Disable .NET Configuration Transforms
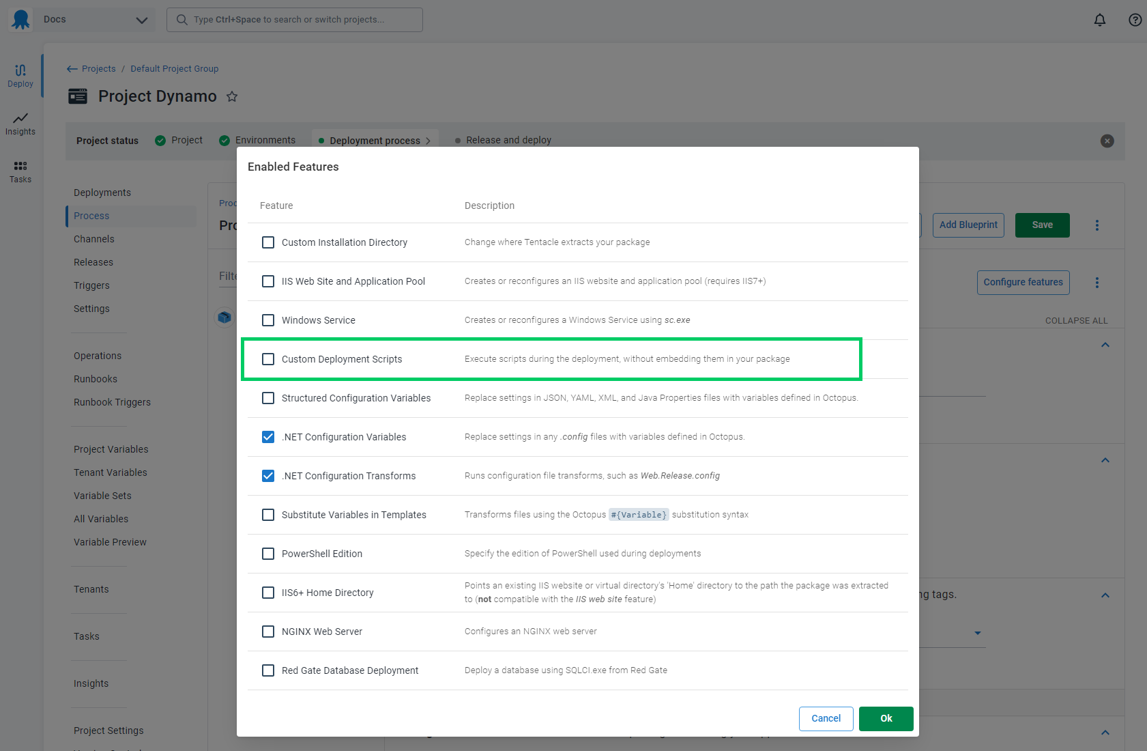The width and height of the screenshot is (1147, 751). pyautogui.click(x=268, y=476)
